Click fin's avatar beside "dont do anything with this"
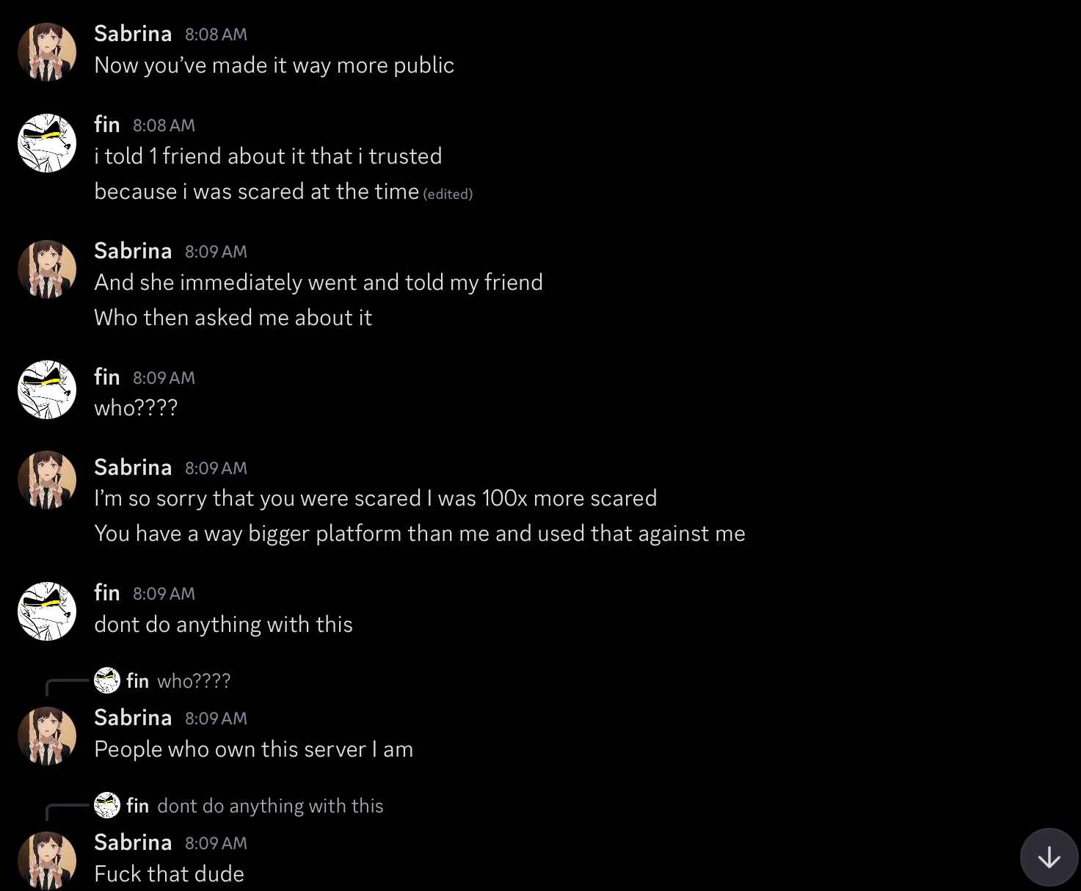 coord(47,611)
